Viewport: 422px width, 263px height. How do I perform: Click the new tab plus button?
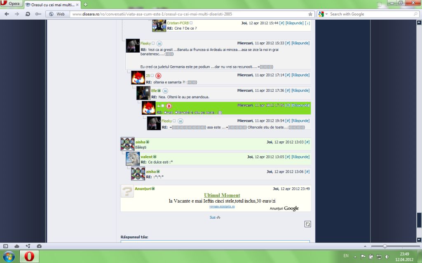(x=85, y=5)
